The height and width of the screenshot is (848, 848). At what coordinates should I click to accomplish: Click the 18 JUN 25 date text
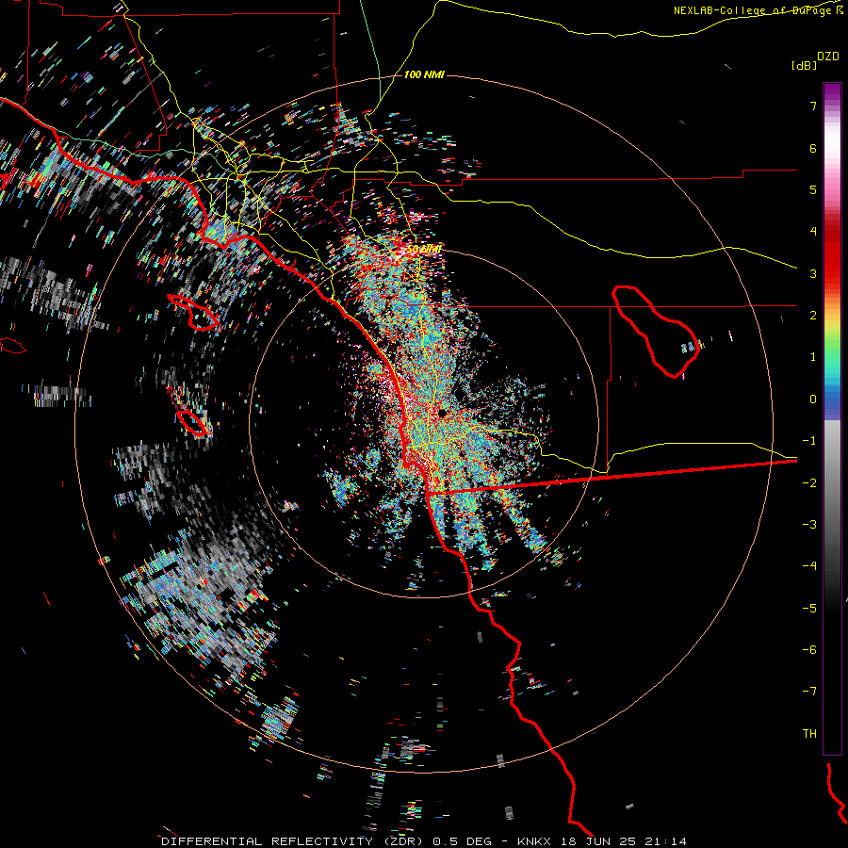[x=598, y=841]
